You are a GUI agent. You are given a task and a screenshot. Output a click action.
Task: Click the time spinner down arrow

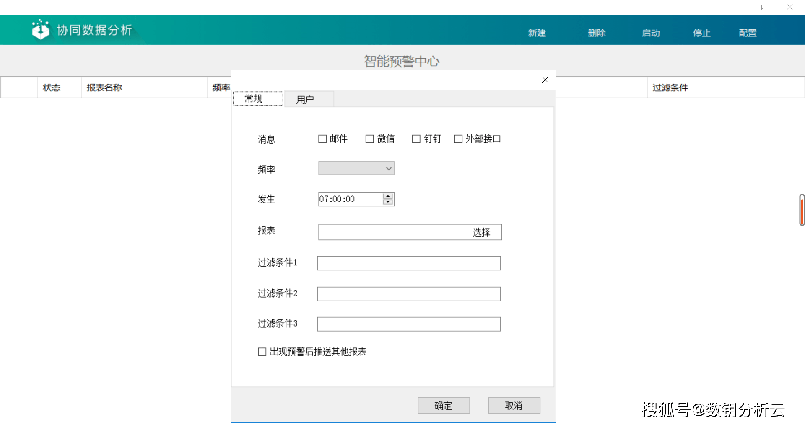388,202
